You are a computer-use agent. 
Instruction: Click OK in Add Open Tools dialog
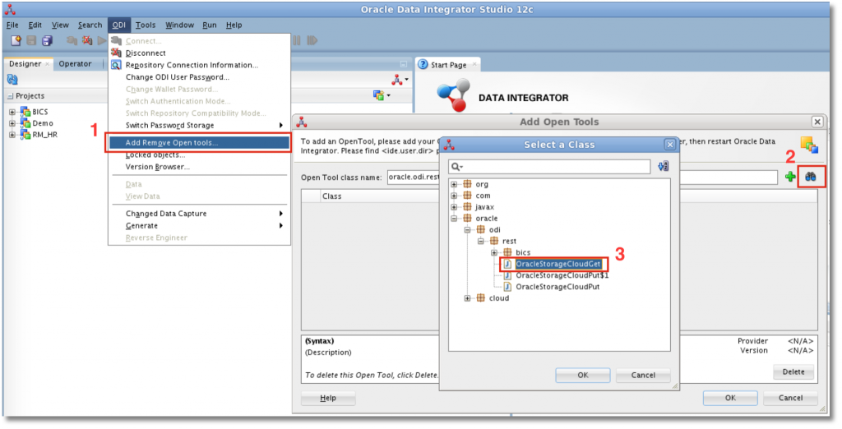pyautogui.click(x=730, y=398)
